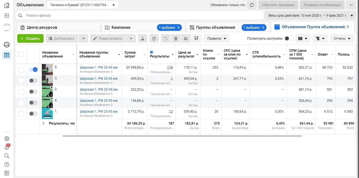359x178 pixels.
Task: Switch to the 'Центр ресурсов' tab
Action: [42, 27]
